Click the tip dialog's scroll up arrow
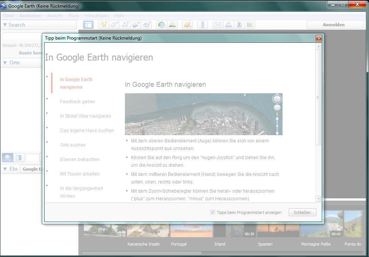Screen dimensions: 369x257 (318, 46)
